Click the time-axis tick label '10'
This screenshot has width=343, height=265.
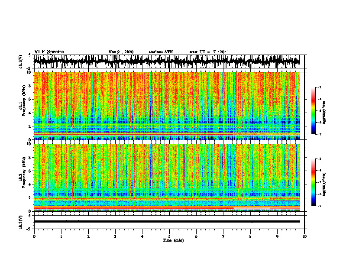tap(304, 236)
